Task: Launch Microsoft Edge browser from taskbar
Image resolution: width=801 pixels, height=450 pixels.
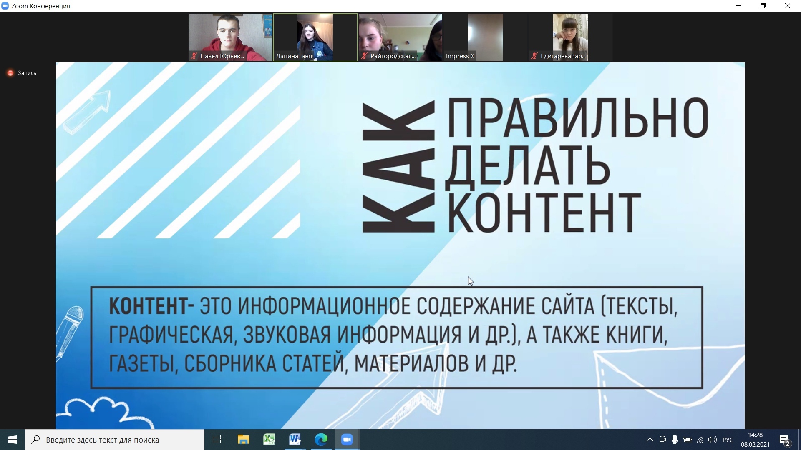Action: pos(321,440)
